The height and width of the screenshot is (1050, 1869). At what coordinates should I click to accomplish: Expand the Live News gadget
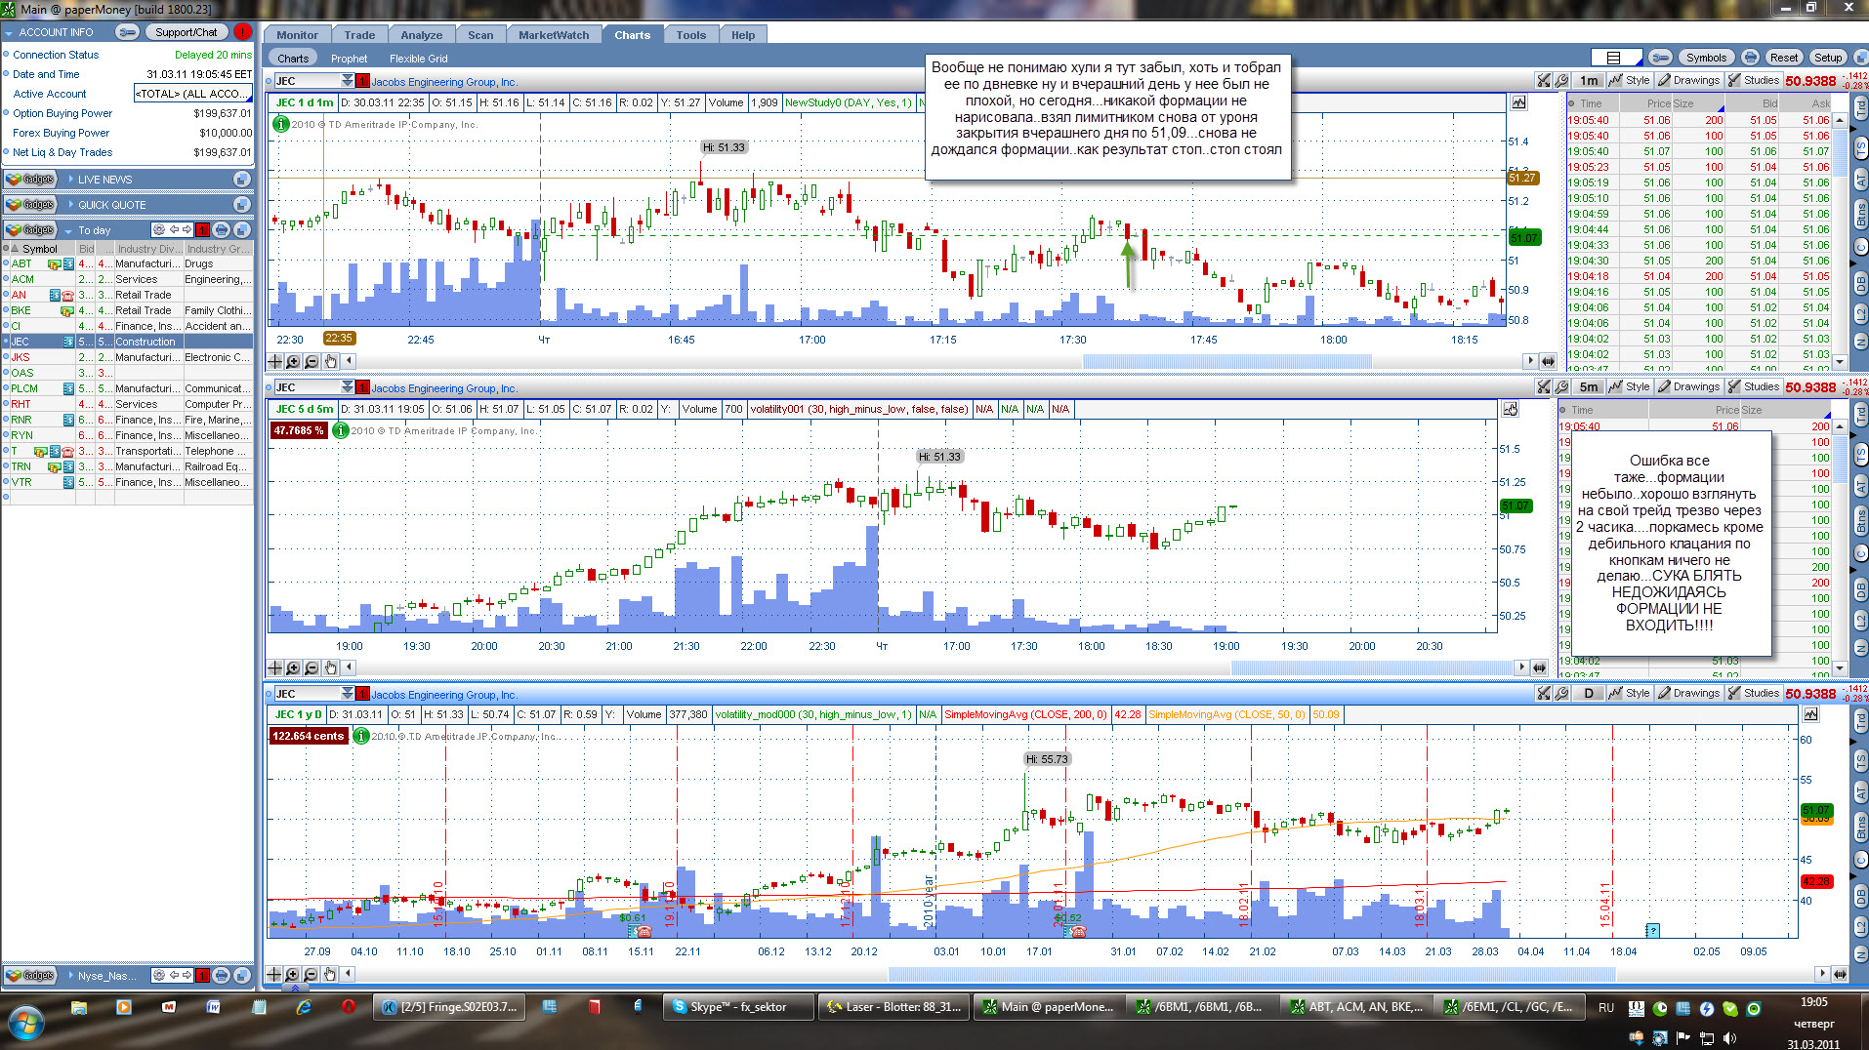(70, 180)
